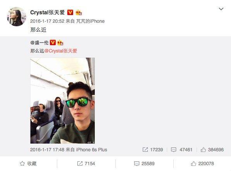The height and width of the screenshot is (171, 231).
Task: Like the original post with 384696 likes
Action: (x=212, y=150)
